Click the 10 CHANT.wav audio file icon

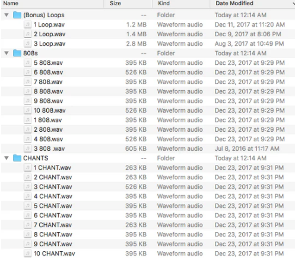tap(27, 253)
